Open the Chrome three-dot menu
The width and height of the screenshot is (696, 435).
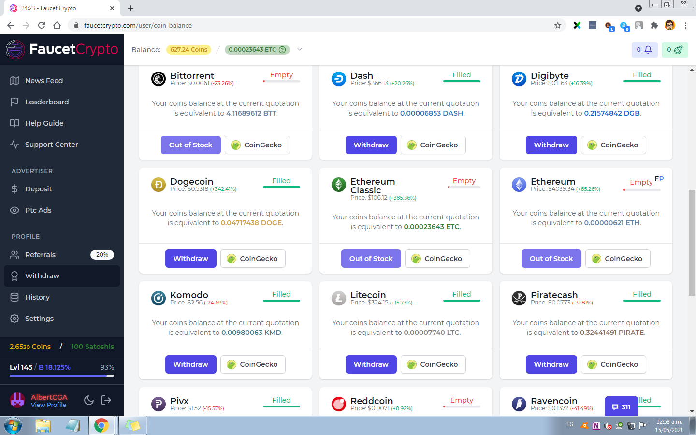click(x=685, y=25)
